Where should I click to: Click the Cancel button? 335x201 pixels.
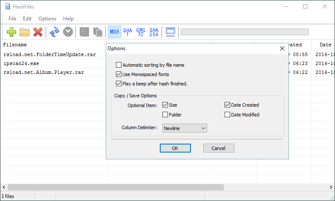pyautogui.click(x=219, y=148)
